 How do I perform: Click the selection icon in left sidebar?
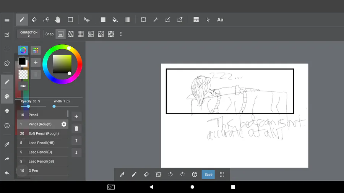click(7, 49)
